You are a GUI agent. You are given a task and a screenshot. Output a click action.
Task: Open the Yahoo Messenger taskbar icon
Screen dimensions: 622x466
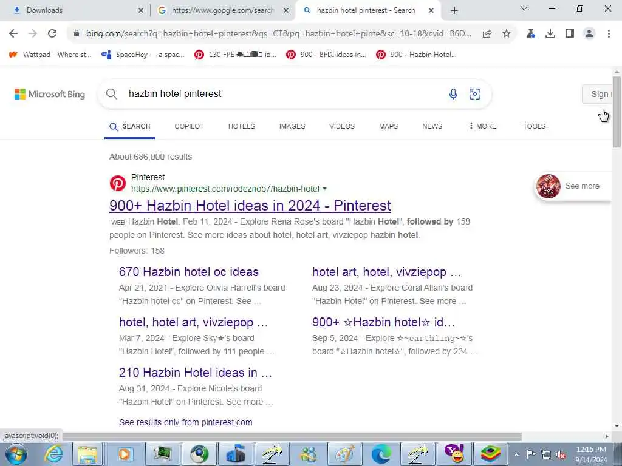tap(454, 454)
